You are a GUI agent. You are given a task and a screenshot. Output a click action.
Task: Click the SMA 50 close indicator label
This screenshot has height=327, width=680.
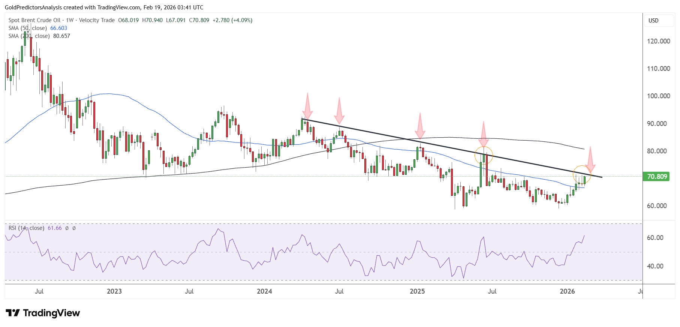[x=28, y=28]
